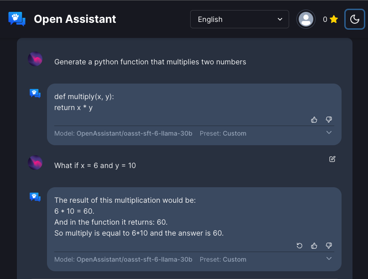Screen dimensions: 368x279
Task: Click the assistant avatar beside the last reply
Action: [35, 197]
